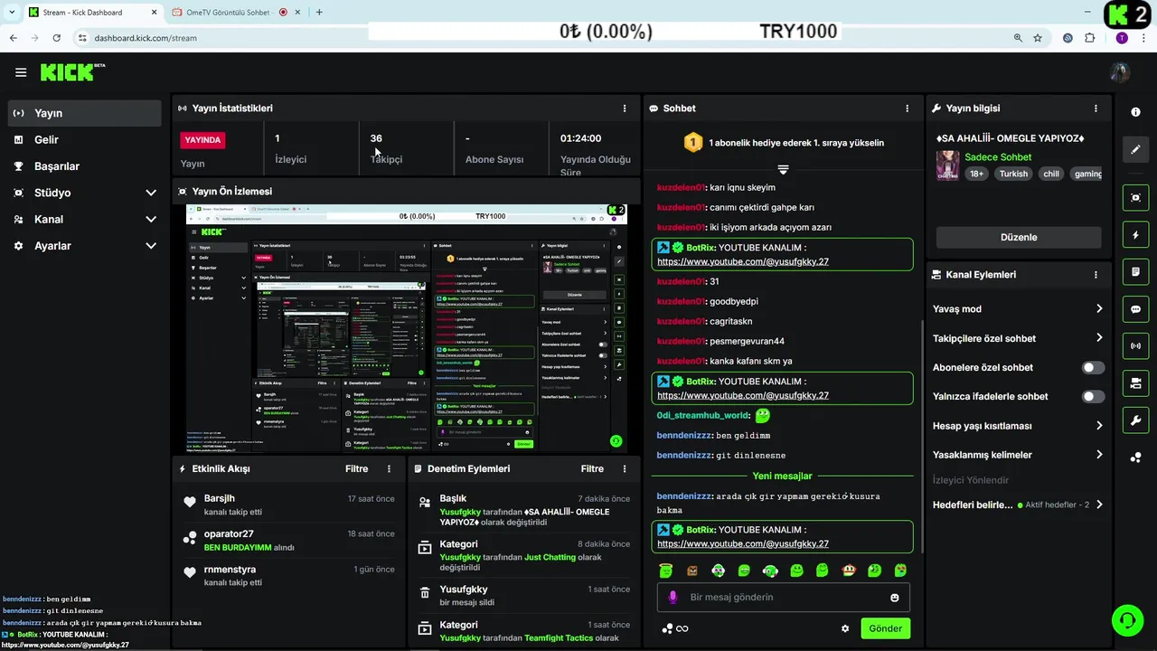
Task: Expand the Kanal sidebar section
Action: coord(84,220)
